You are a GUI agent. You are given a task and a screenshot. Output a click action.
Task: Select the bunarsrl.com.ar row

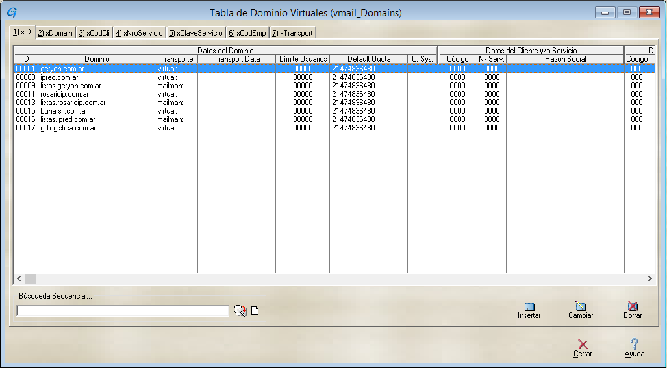coord(334,111)
